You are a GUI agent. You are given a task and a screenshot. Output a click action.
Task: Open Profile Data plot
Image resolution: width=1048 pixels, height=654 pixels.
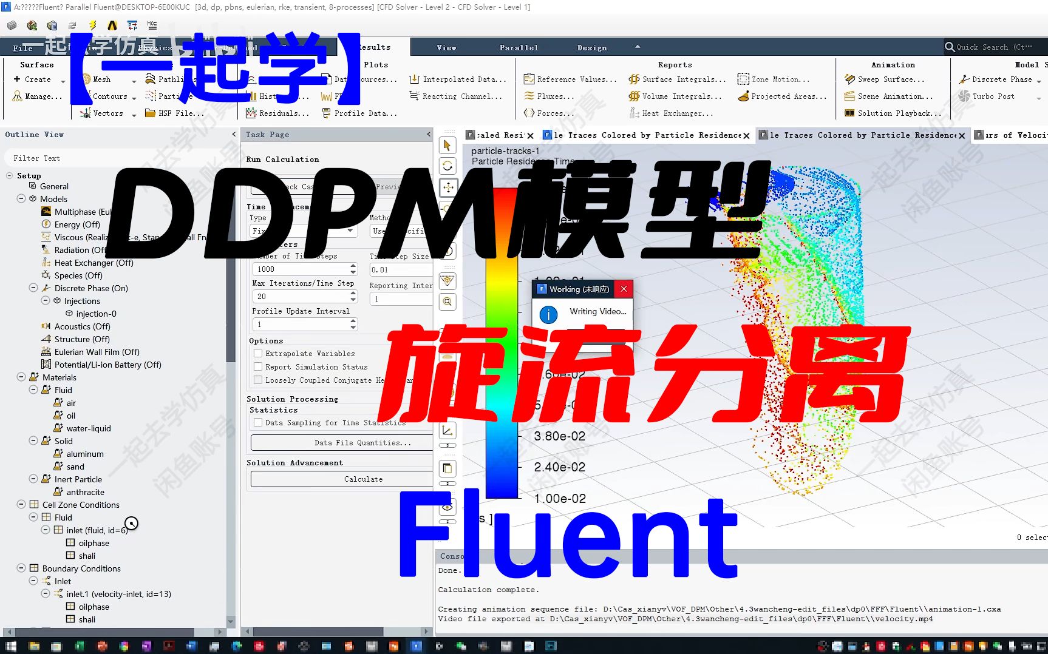coord(359,113)
